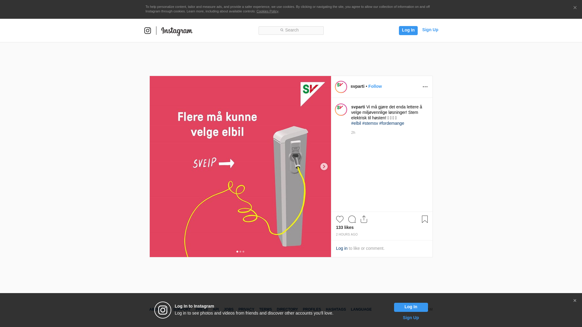Click the comment bubble icon
This screenshot has width=582, height=327.
pos(352,219)
